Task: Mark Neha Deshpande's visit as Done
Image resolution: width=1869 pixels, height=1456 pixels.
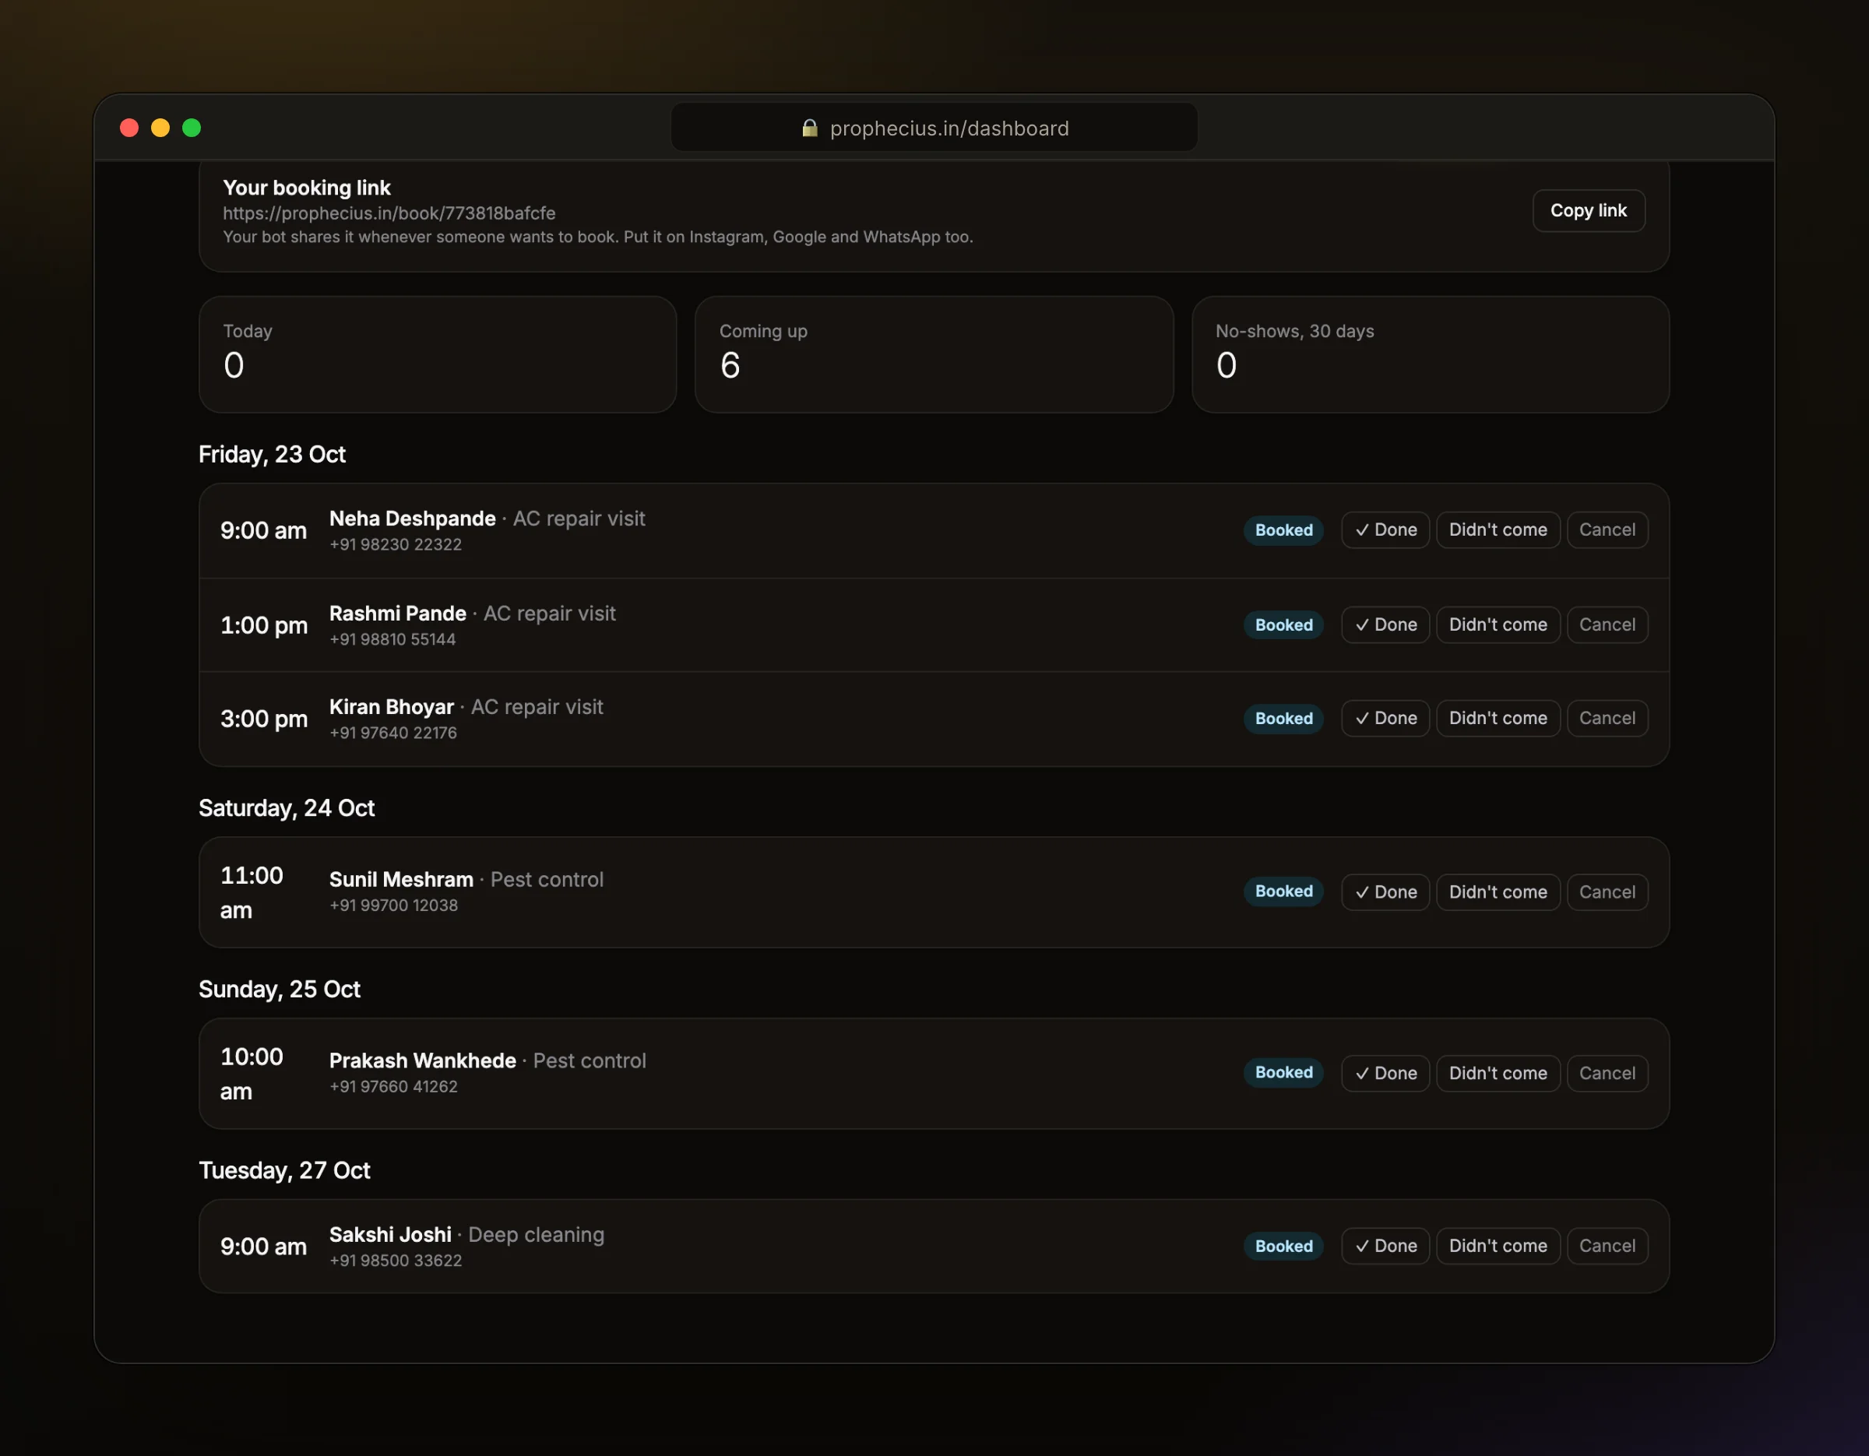Action: (1385, 529)
